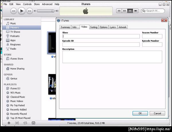The width and height of the screenshot is (172, 132).
Task: Switch to Song List view button
Action: [x=119, y=11]
